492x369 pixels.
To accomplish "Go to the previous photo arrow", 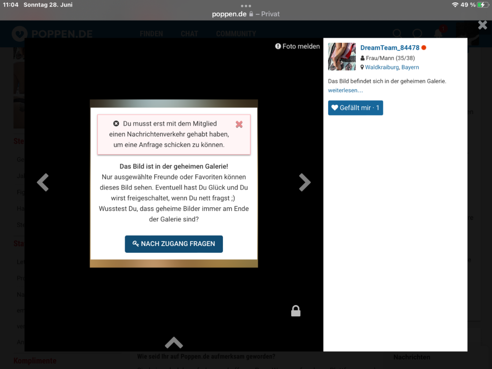I will [43, 183].
